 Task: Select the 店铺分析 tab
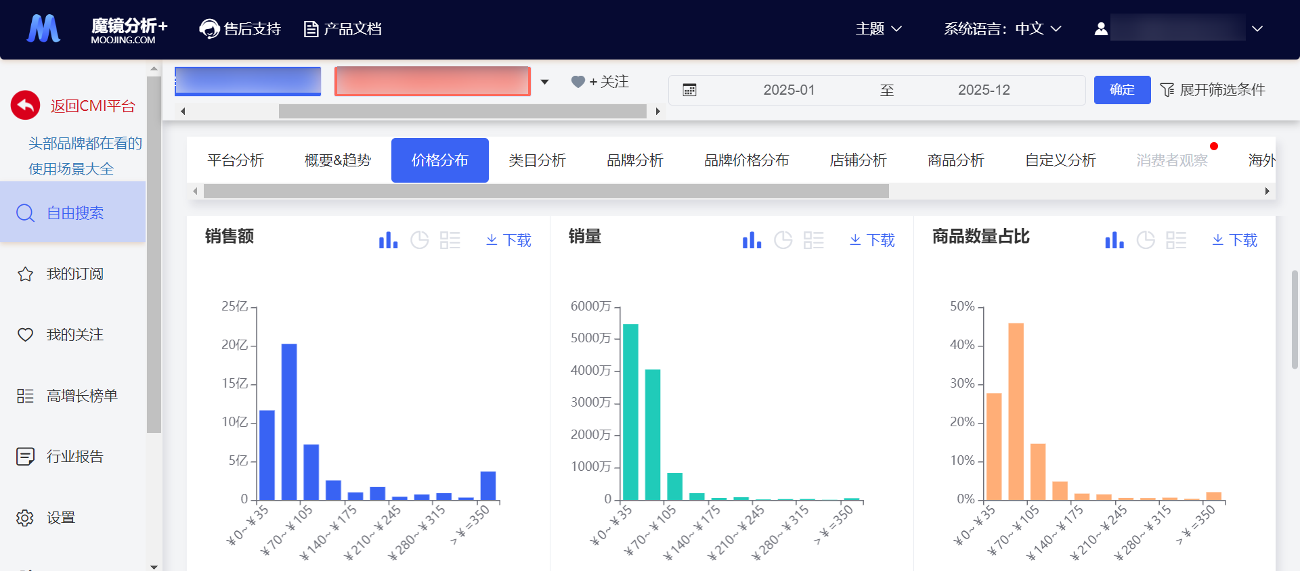point(859,160)
